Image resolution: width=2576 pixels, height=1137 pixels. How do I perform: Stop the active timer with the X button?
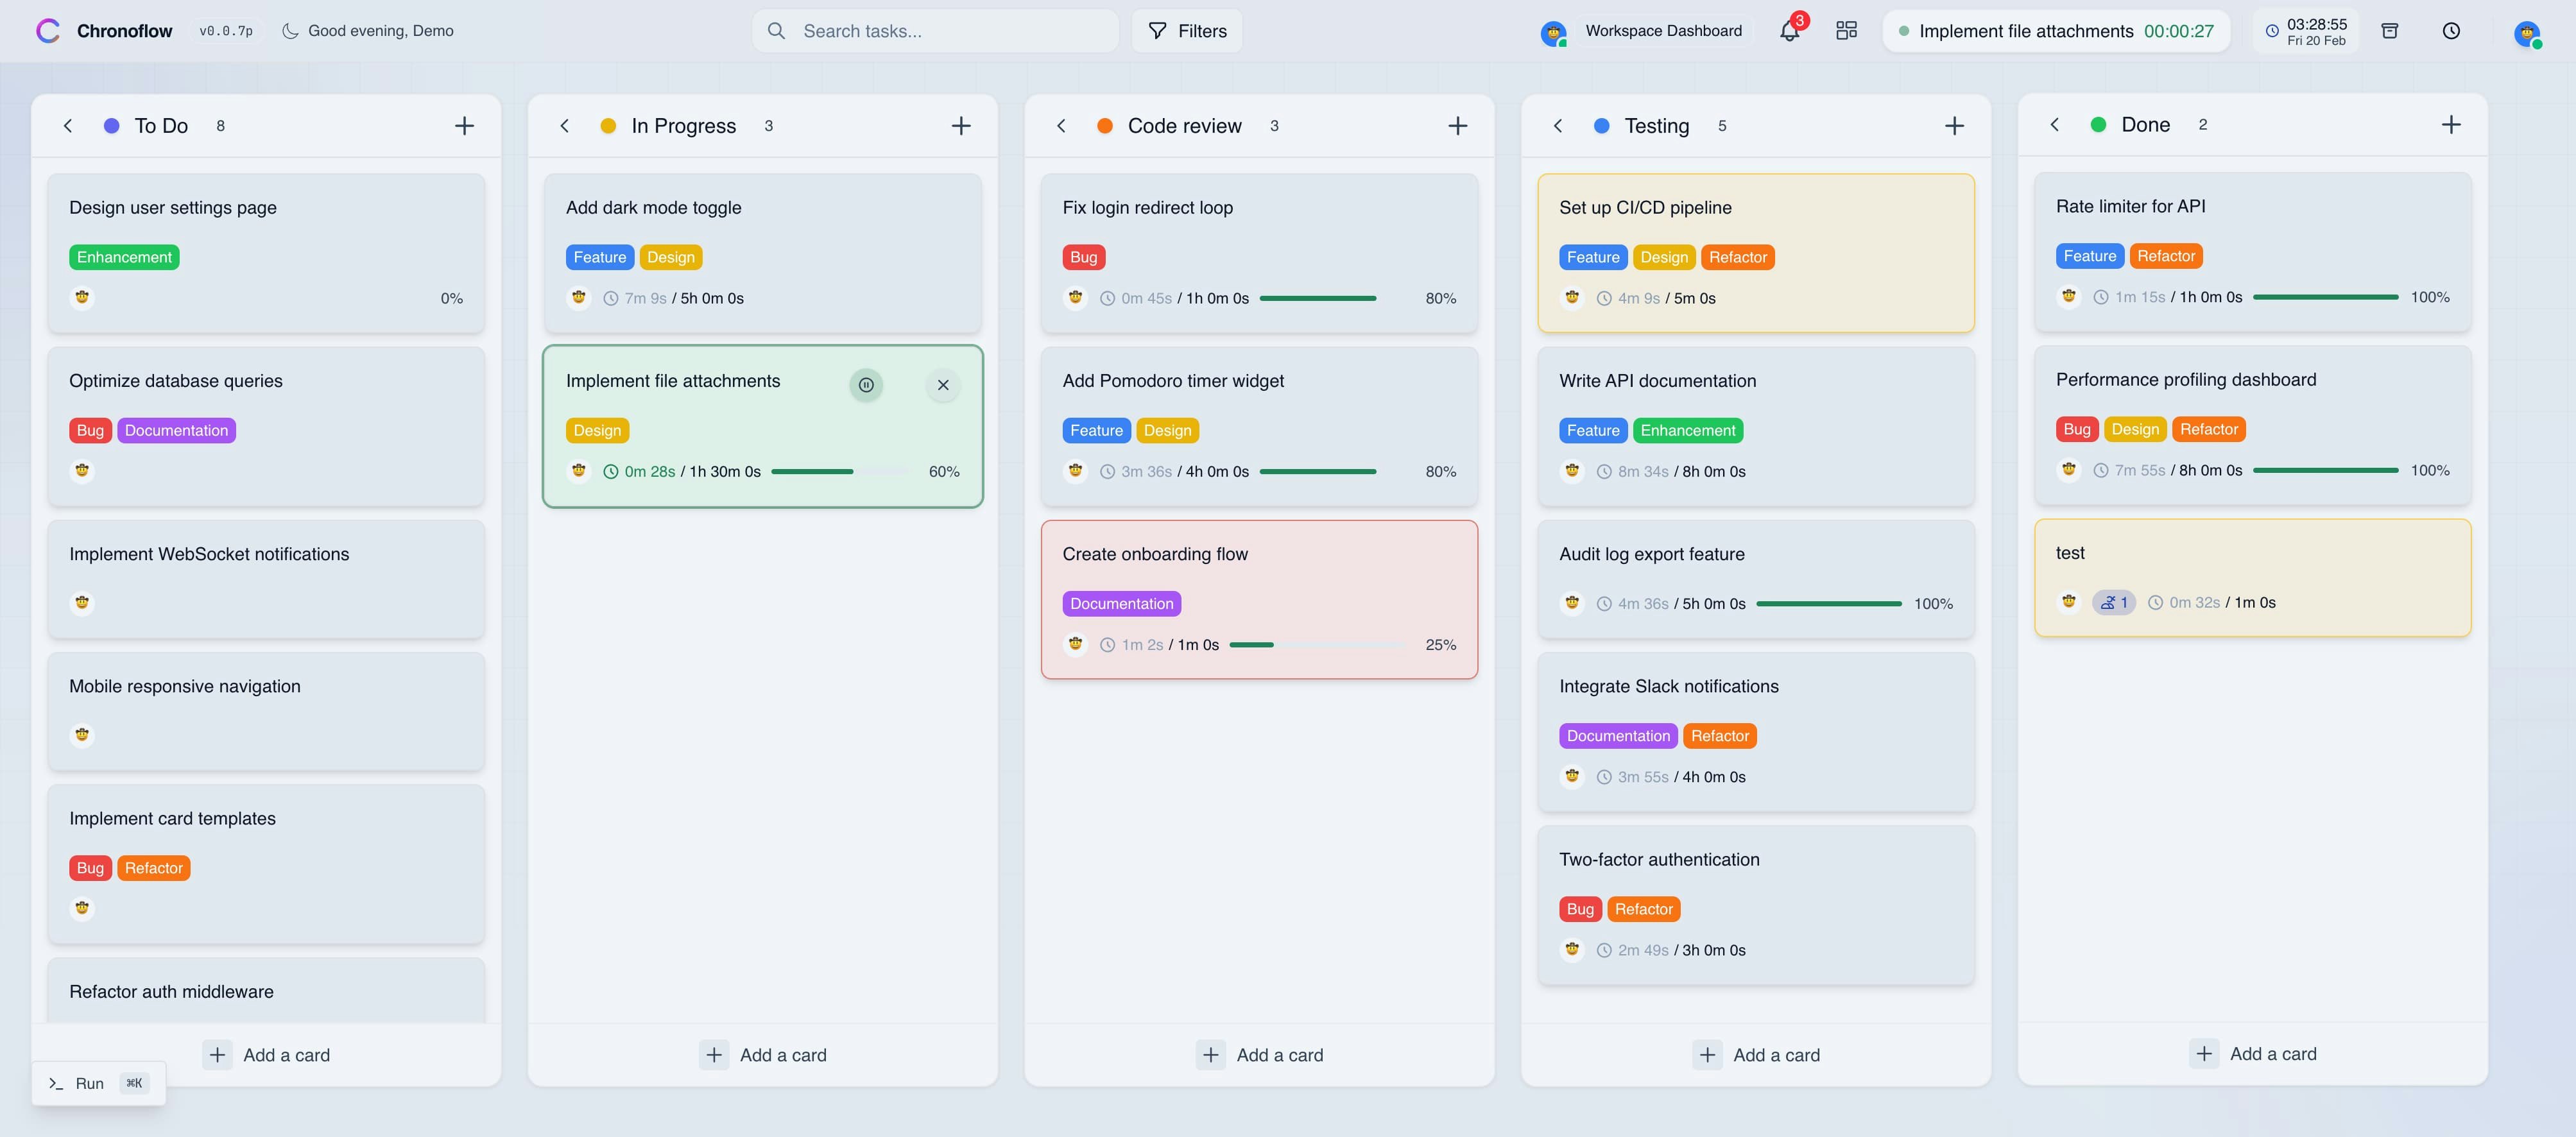pyautogui.click(x=942, y=384)
